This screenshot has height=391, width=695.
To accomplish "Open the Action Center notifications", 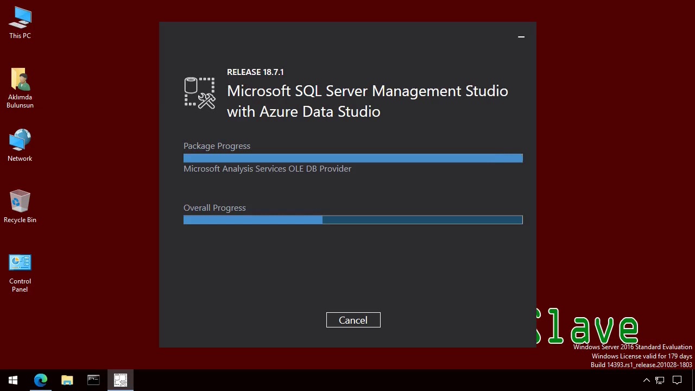I will 677,380.
